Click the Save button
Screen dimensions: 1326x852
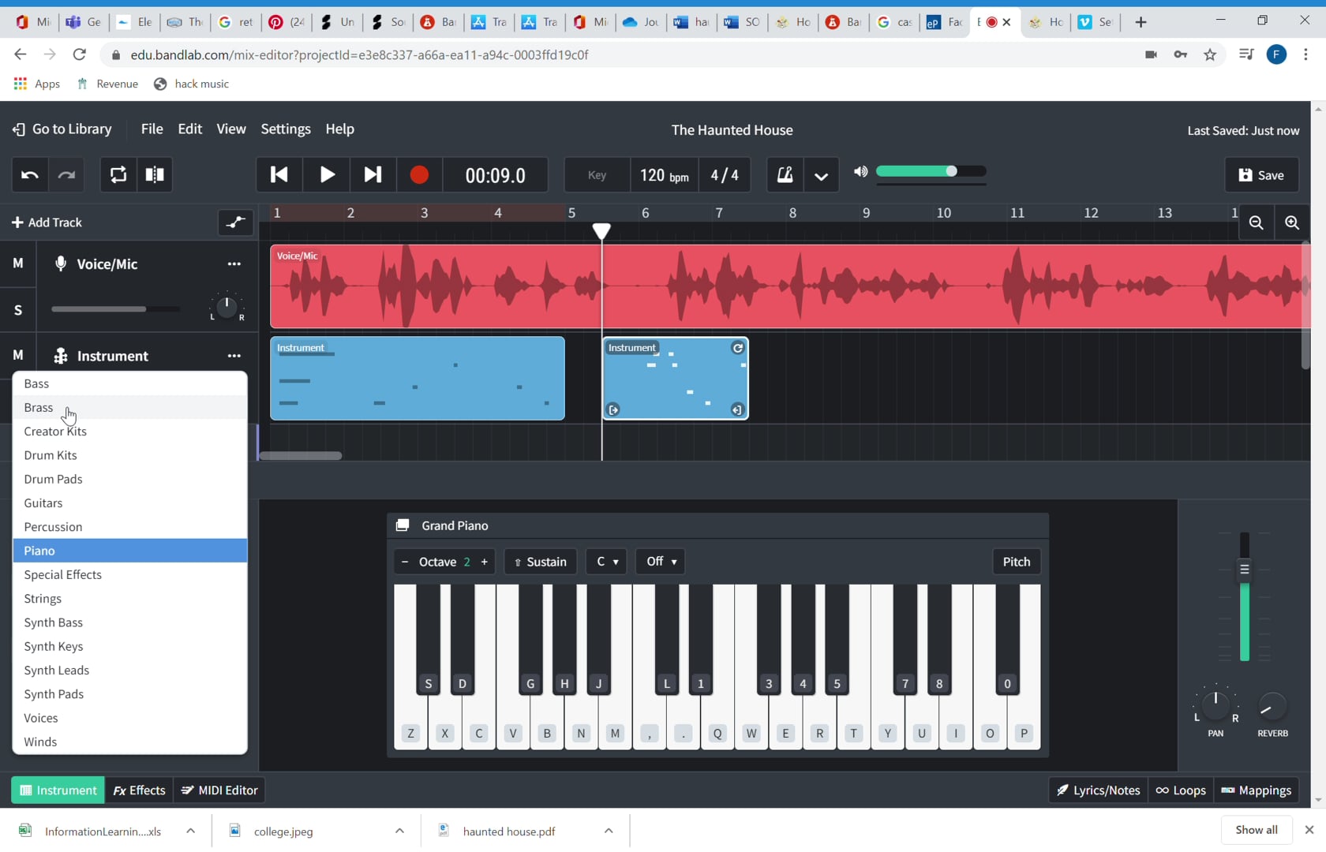pyautogui.click(x=1260, y=175)
